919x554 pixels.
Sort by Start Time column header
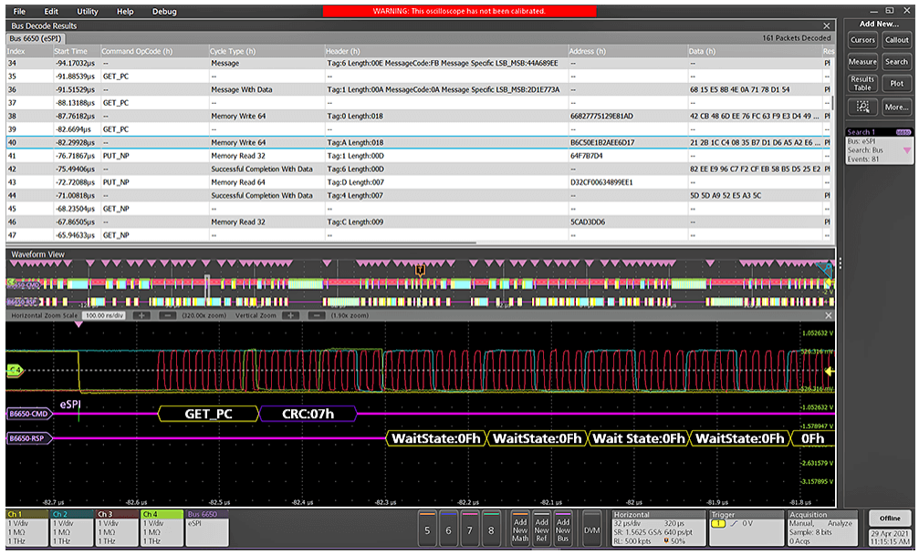(x=76, y=51)
